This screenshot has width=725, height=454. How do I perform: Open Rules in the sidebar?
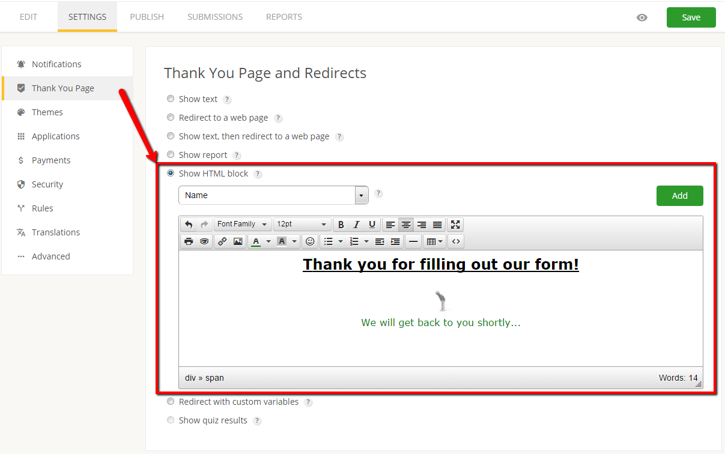pos(67,208)
